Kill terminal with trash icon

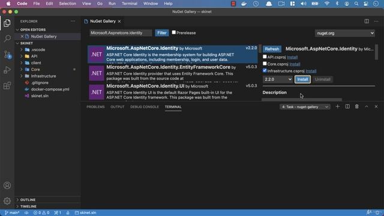point(357,107)
